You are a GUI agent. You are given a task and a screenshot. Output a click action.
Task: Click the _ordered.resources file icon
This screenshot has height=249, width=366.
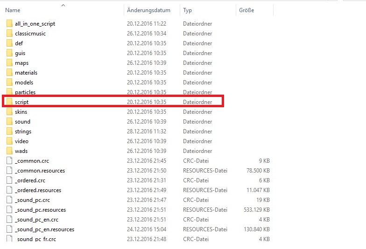[x=10, y=190]
